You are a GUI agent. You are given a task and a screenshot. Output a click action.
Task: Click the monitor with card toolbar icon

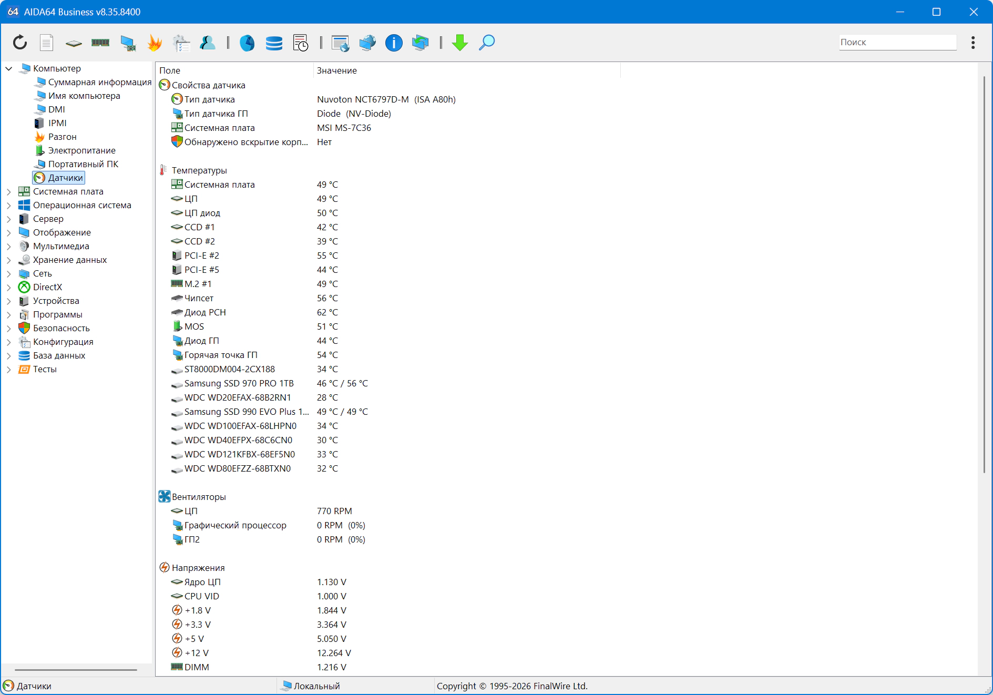pyautogui.click(x=128, y=43)
